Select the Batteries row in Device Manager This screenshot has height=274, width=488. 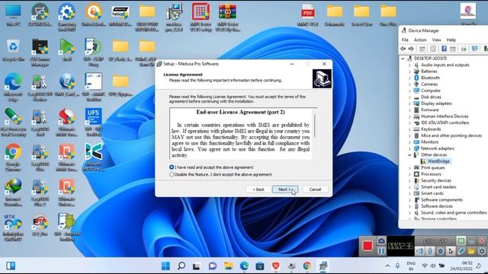click(x=429, y=71)
